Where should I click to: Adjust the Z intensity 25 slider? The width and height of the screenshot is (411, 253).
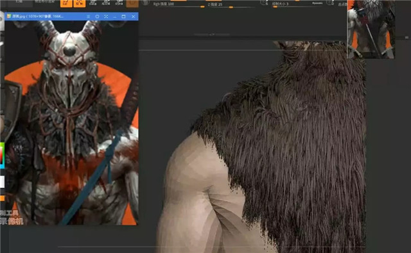pyautogui.click(x=231, y=5)
